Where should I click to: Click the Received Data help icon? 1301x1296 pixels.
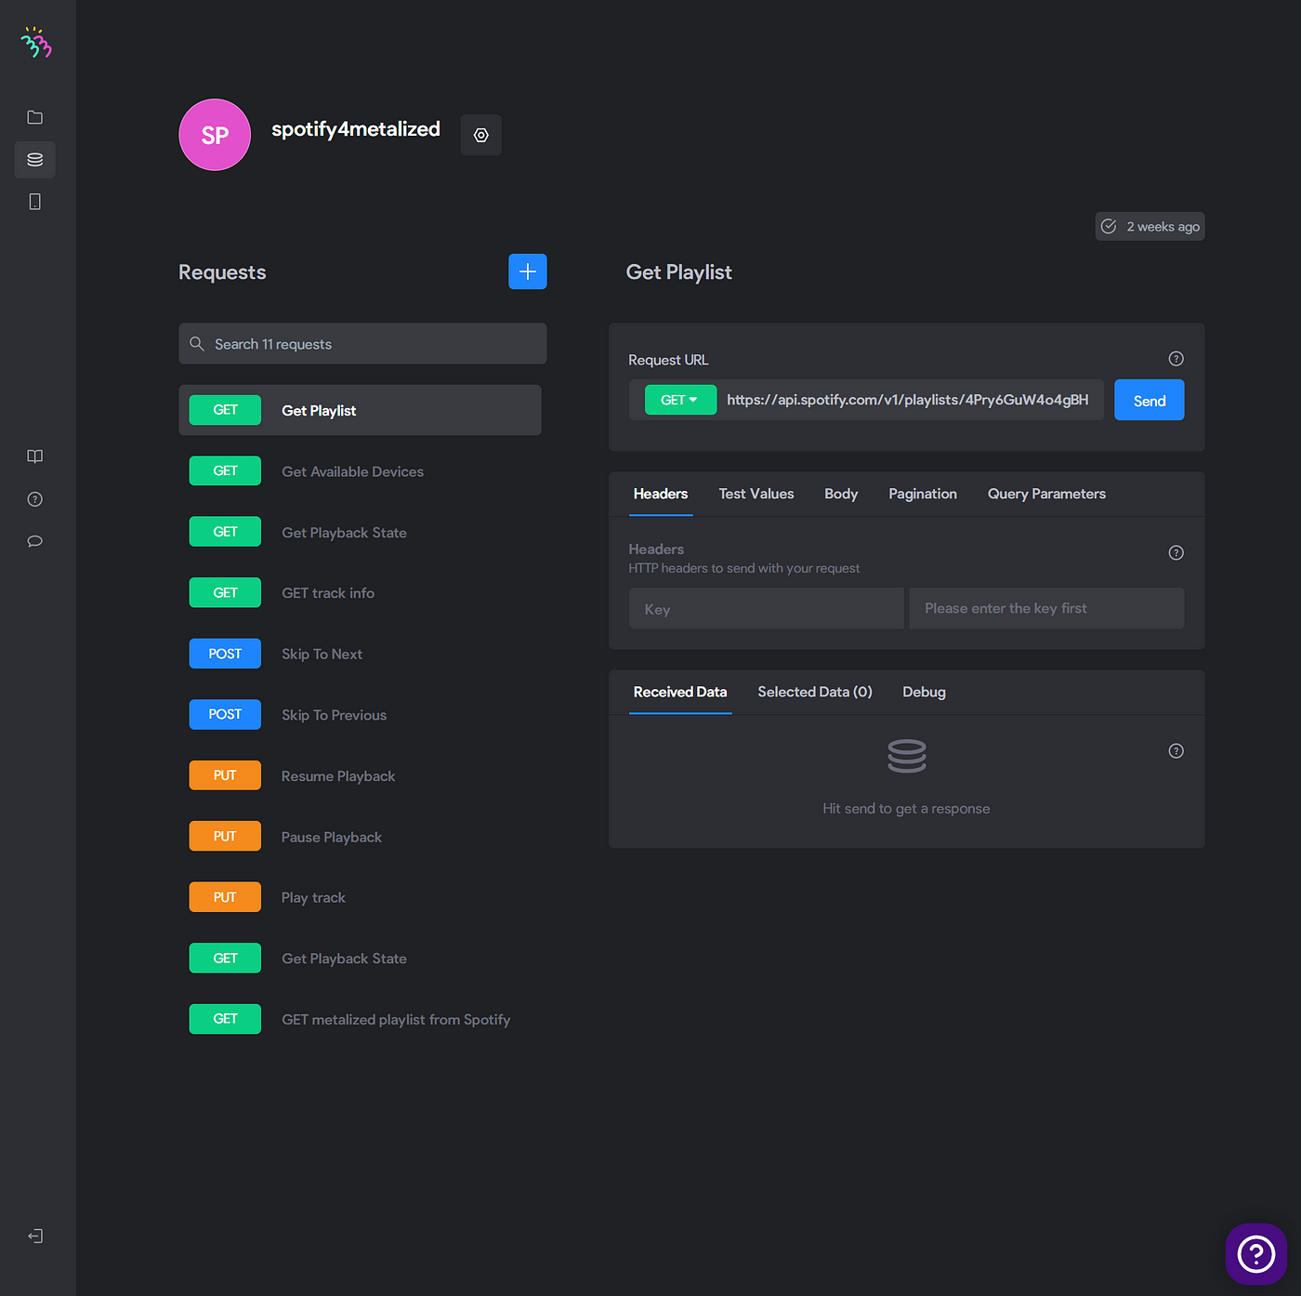click(1176, 751)
